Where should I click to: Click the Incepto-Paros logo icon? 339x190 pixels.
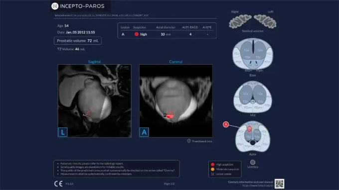55,6
